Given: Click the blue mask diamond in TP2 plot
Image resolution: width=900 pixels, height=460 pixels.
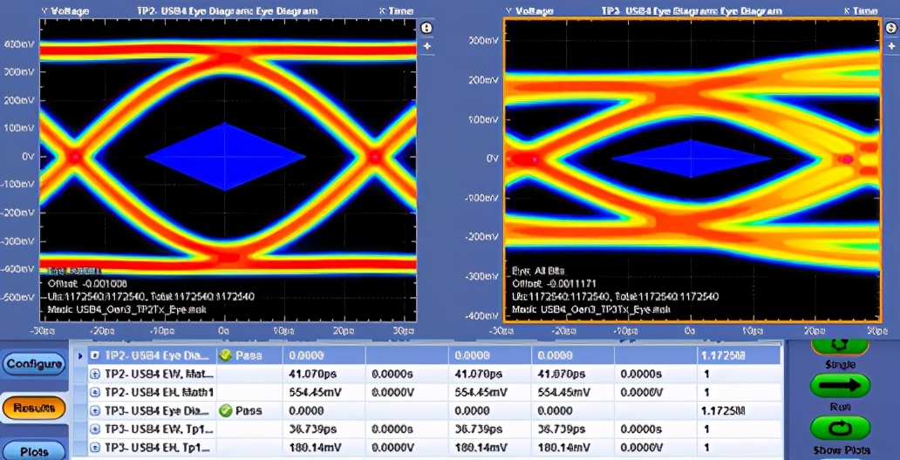Looking at the screenshot, I should coord(225,157).
